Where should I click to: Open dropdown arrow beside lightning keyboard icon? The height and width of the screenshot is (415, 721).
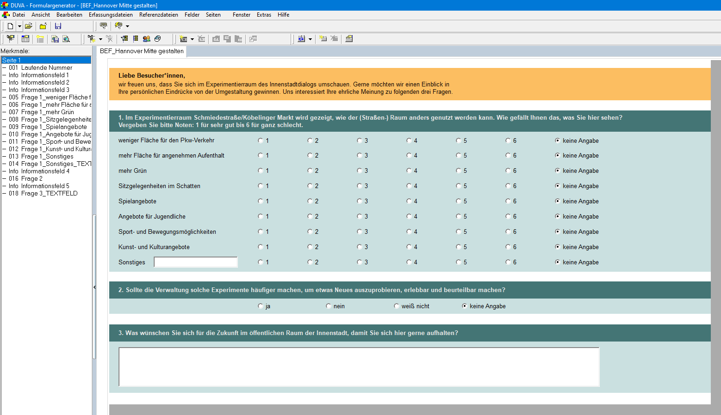pyautogui.click(x=127, y=26)
